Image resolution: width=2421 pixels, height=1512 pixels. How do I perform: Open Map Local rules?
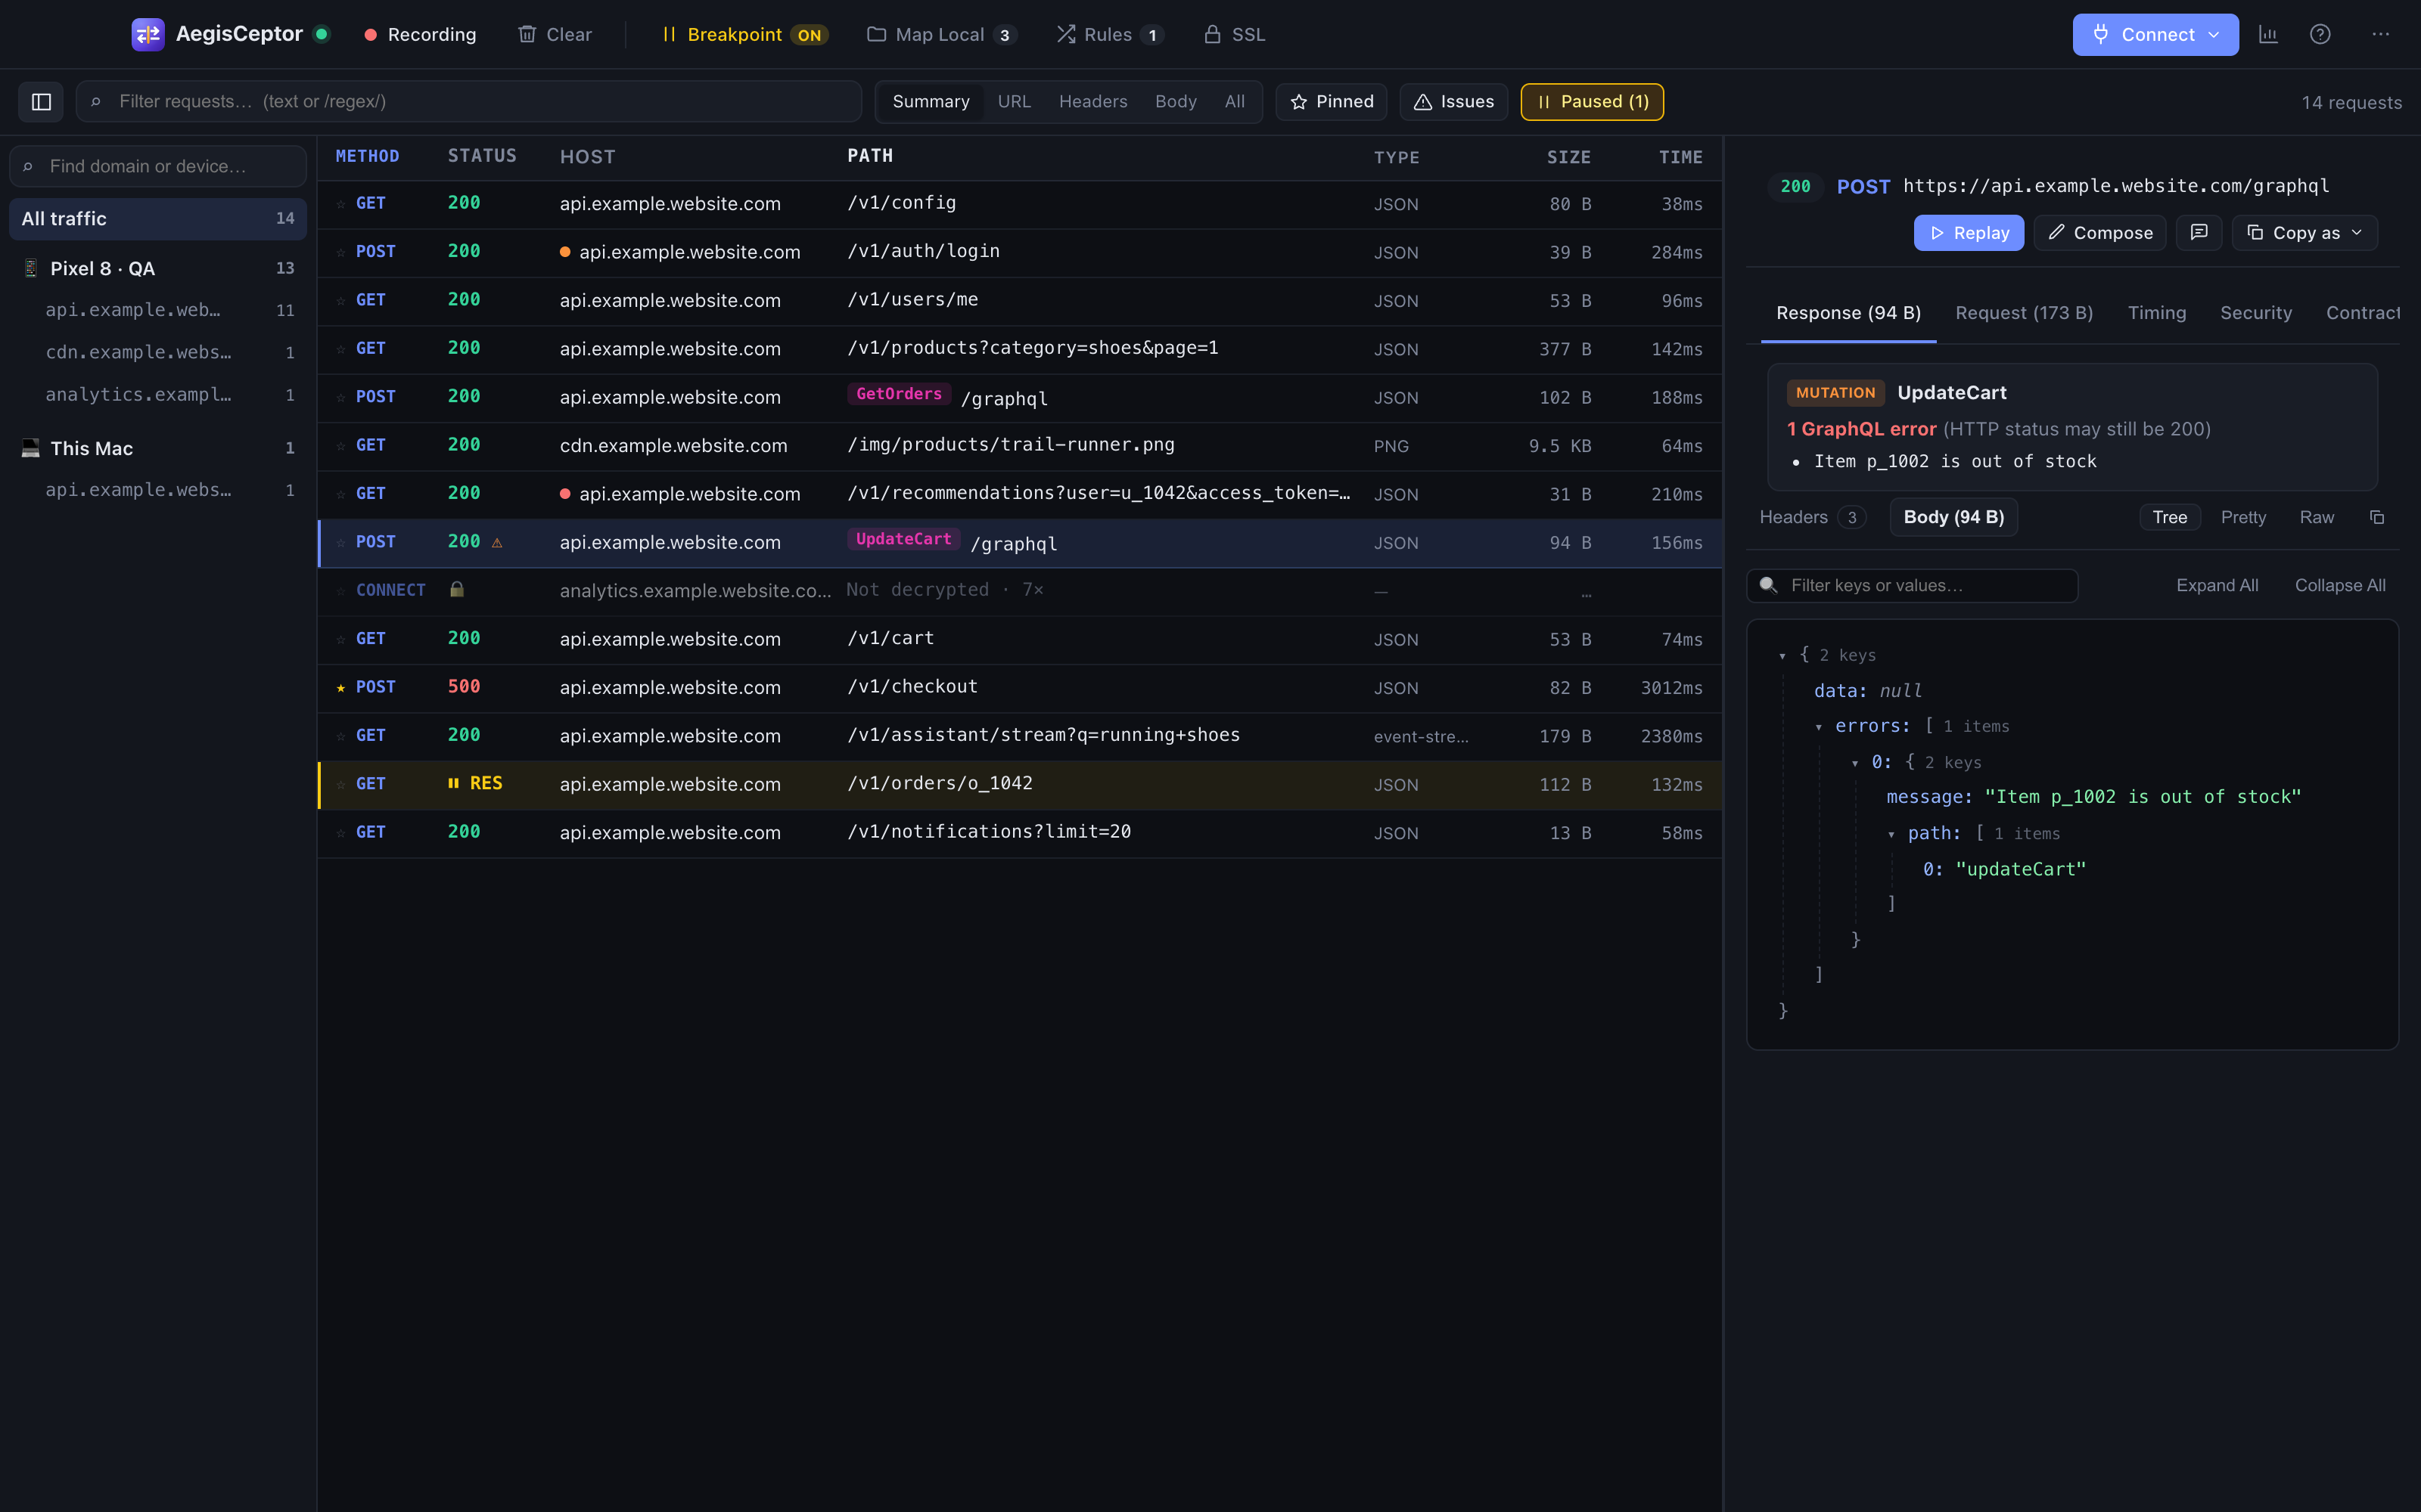(x=941, y=34)
